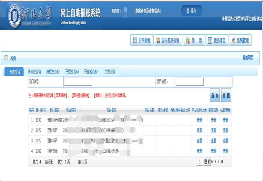Open 日常报销 from the toolbar
Image resolution: width=263 pixels, height=181 pixels.
(x=141, y=41)
